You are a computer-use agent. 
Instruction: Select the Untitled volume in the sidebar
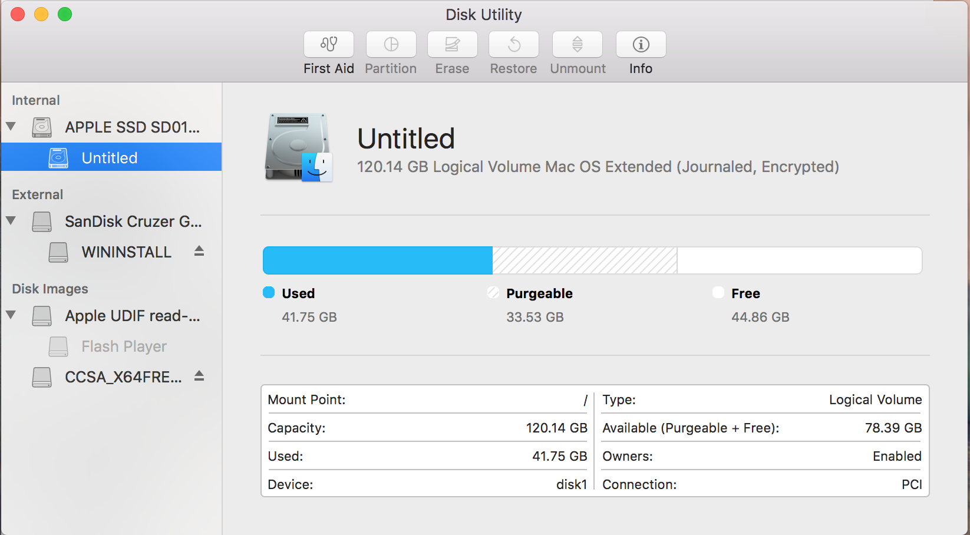pos(109,157)
